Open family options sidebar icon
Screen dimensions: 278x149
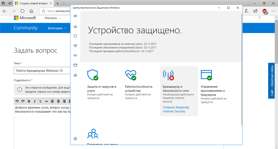pos(75,75)
